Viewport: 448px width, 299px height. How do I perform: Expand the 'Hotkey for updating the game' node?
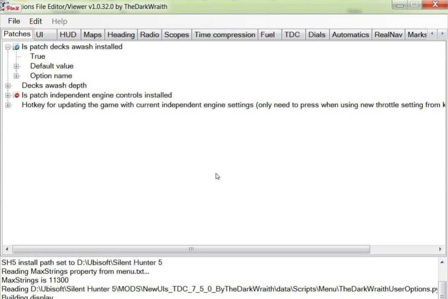[x=8, y=105]
